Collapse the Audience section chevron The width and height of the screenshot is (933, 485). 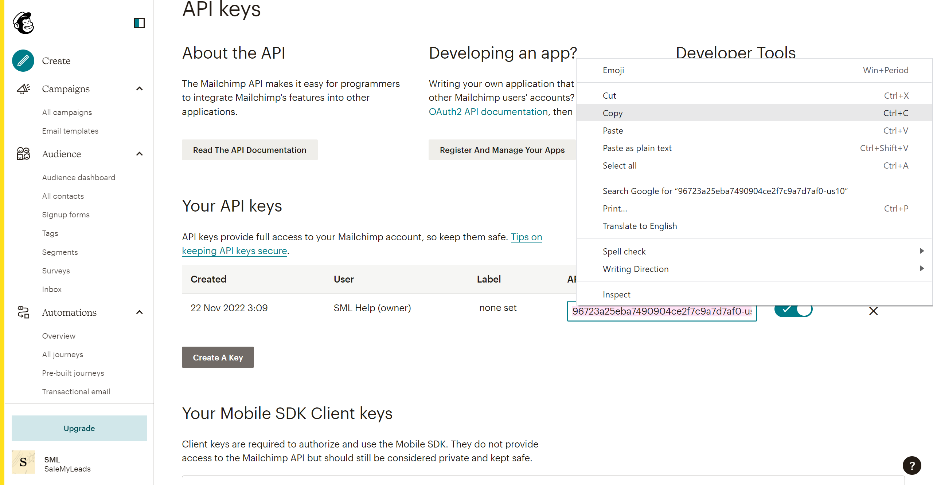(x=139, y=154)
